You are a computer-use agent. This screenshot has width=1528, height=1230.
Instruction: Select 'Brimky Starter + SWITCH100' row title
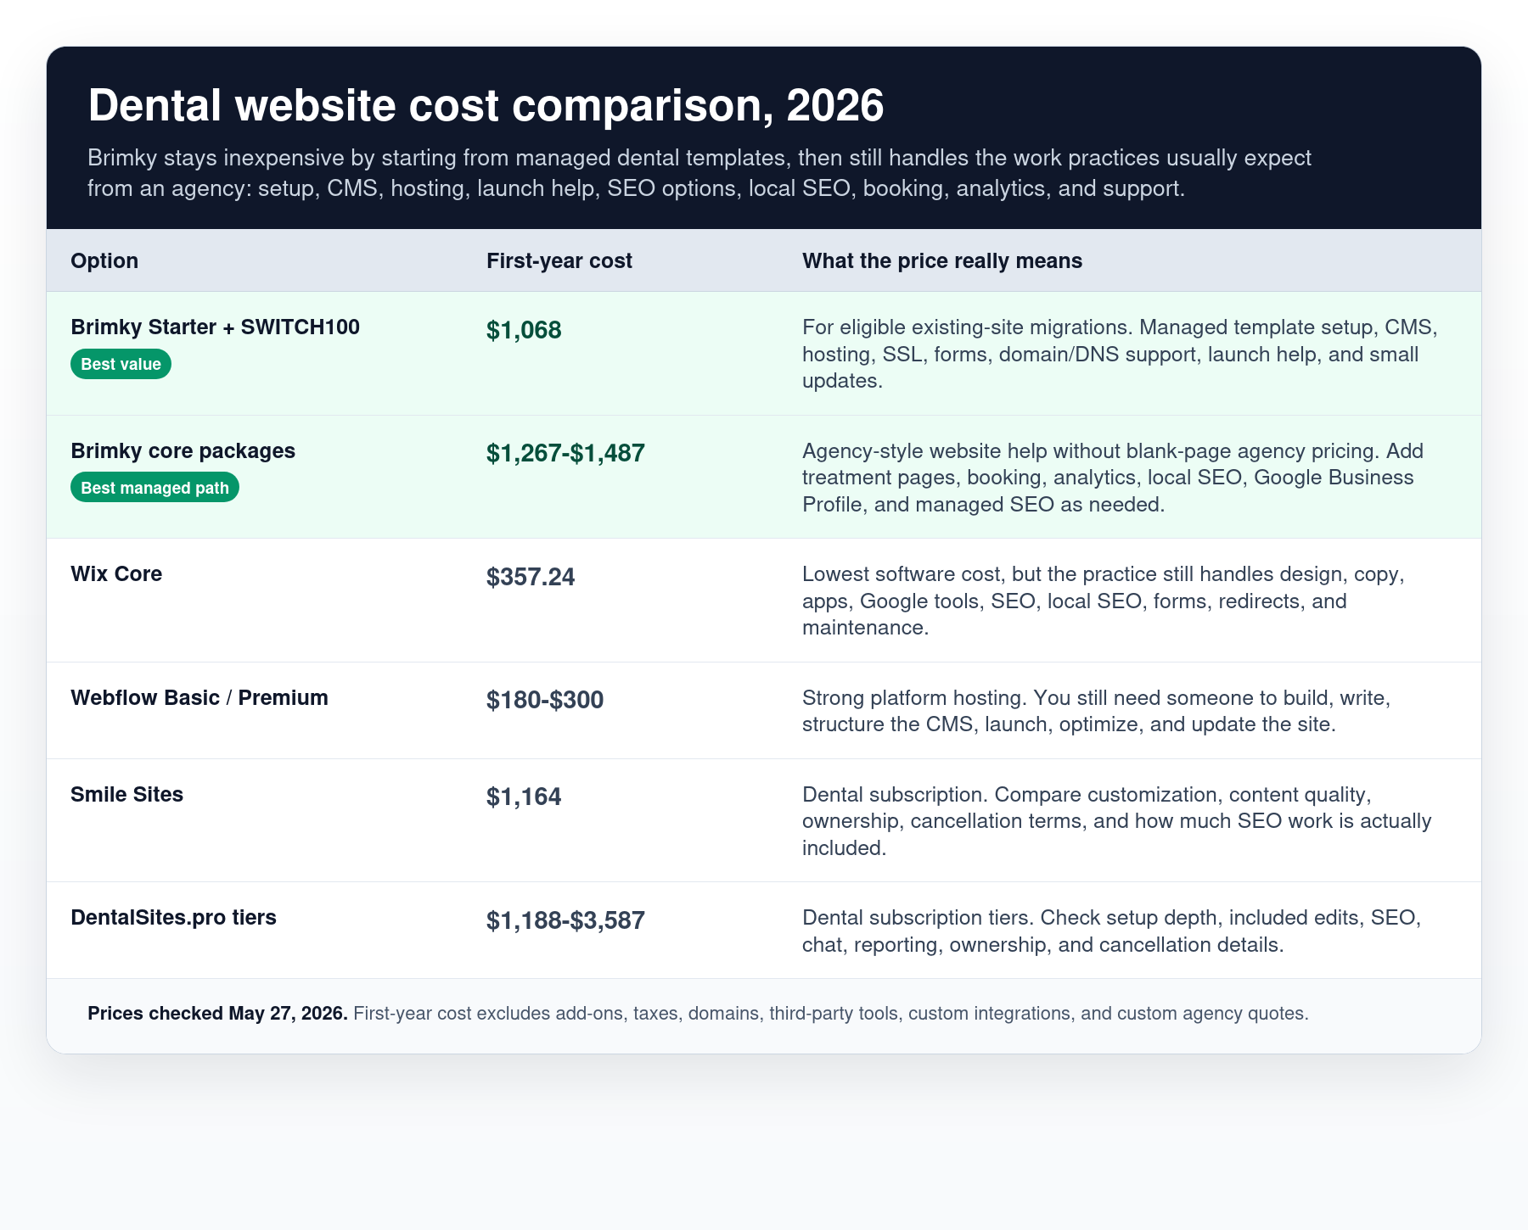[216, 327]
